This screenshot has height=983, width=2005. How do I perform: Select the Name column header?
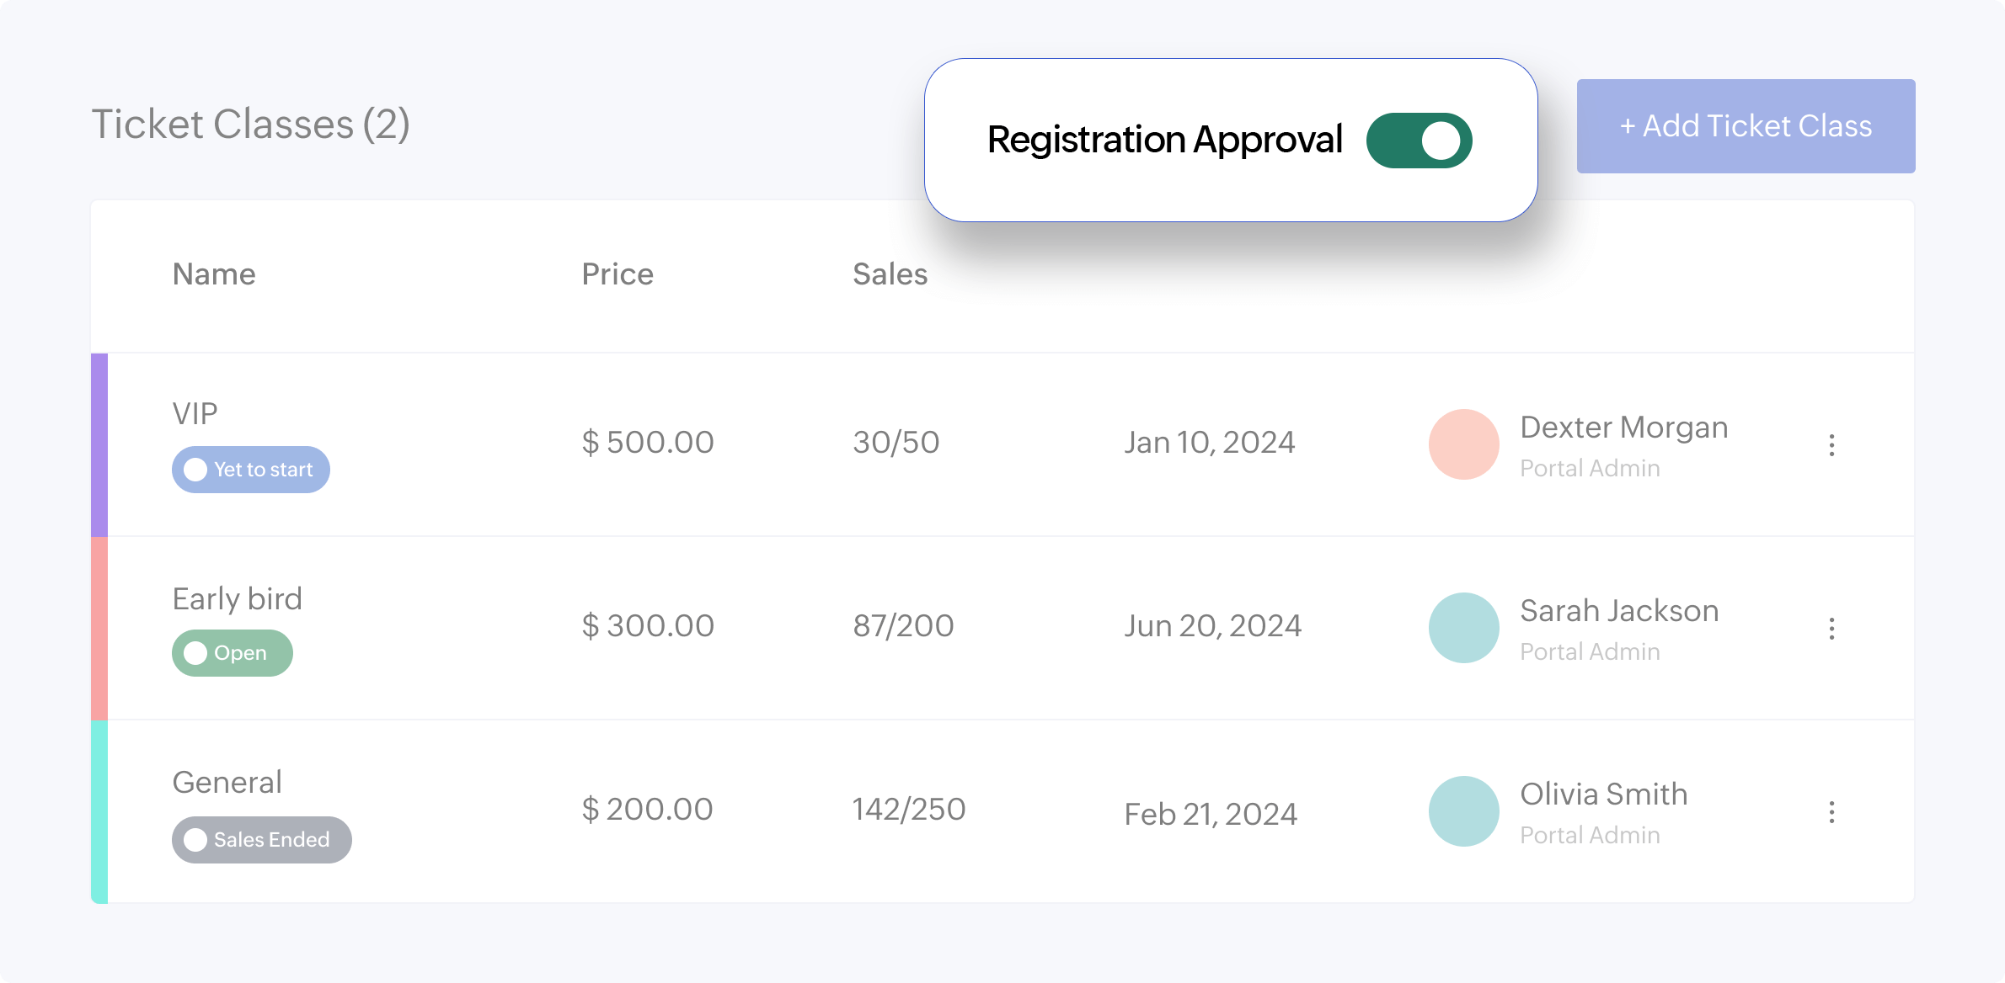pos(214,274)
